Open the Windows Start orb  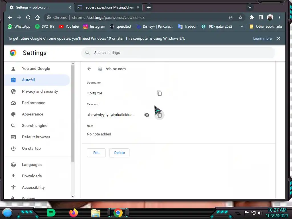(8, 213)
